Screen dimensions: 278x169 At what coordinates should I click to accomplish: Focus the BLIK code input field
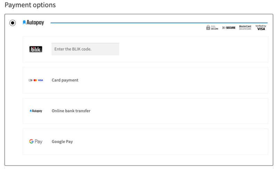click(85, 49)
